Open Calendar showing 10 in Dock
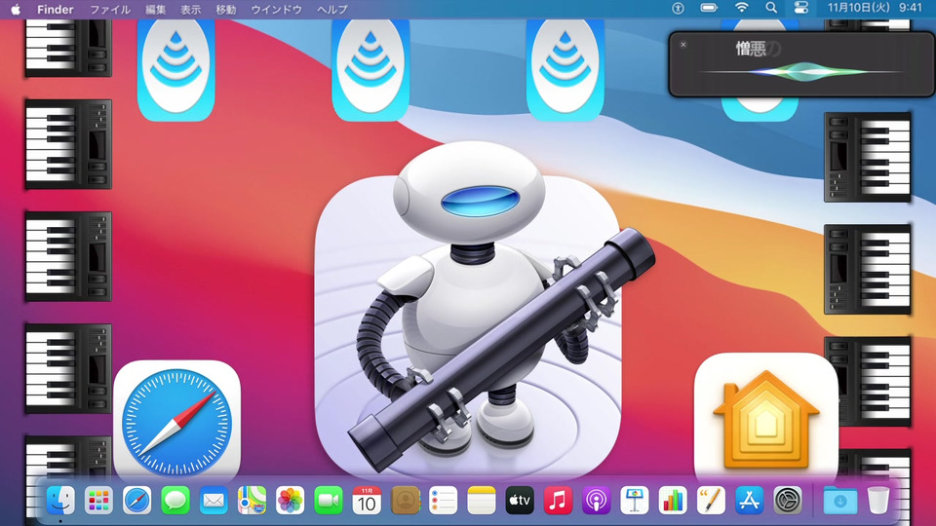Viewport: 936px width, 526px height. click(x=367, y=501)
